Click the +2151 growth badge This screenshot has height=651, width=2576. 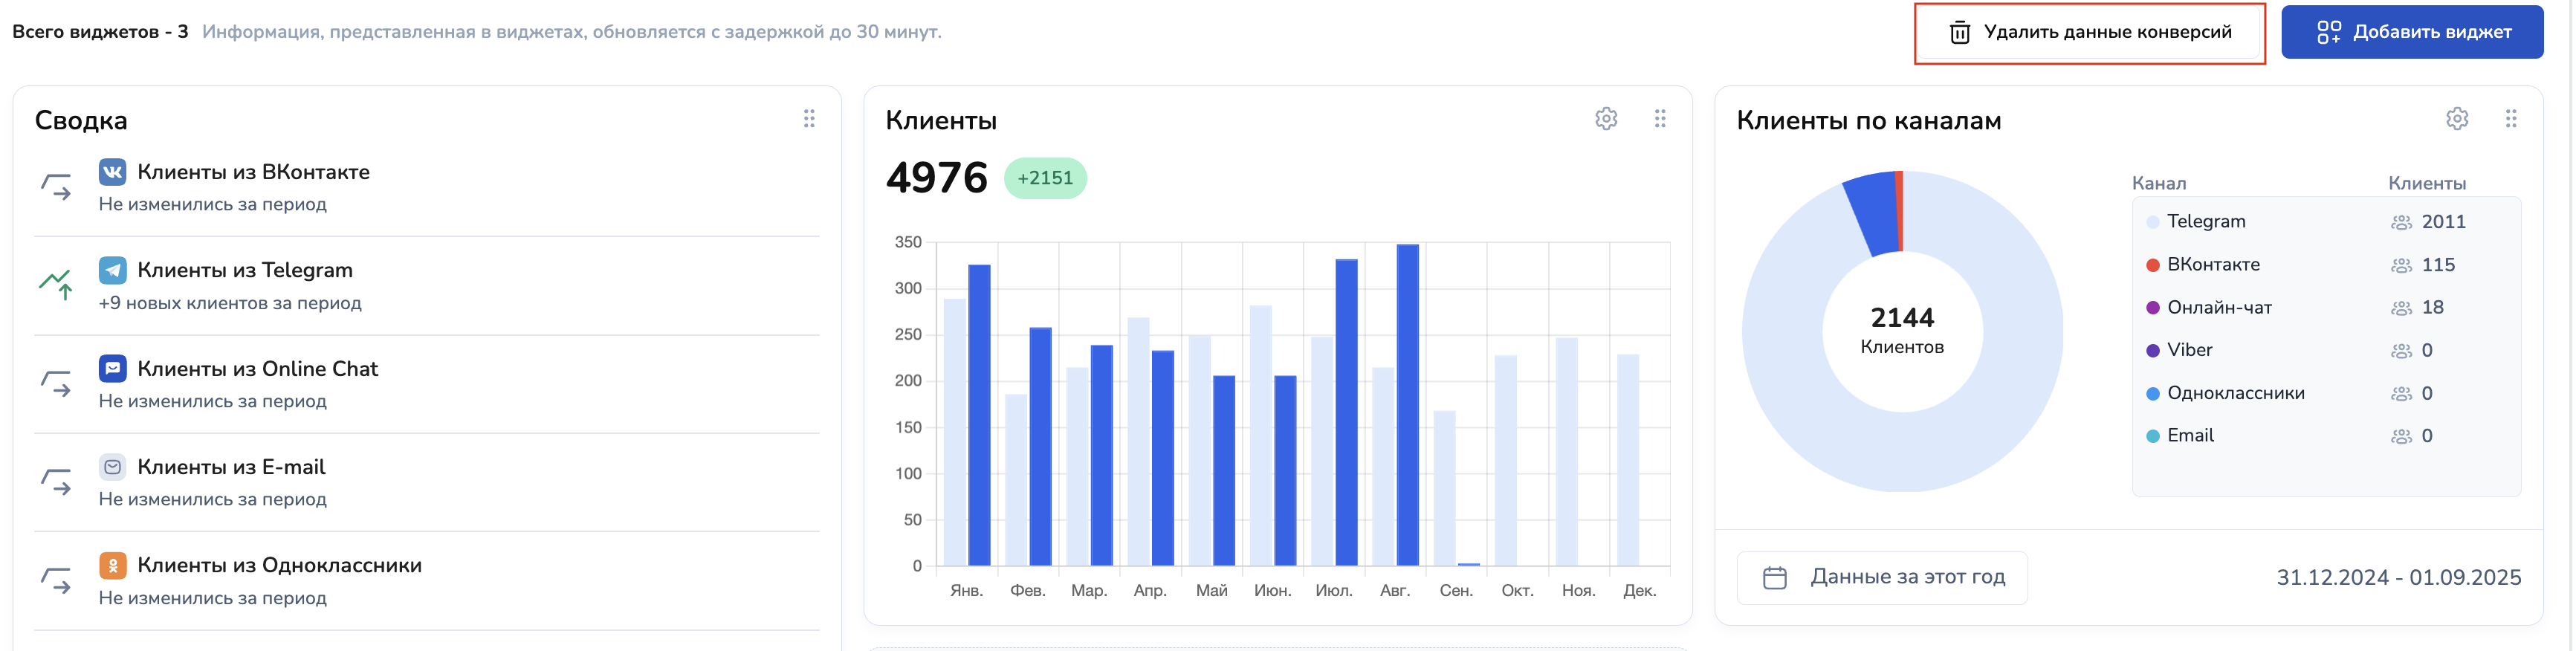1045,178
